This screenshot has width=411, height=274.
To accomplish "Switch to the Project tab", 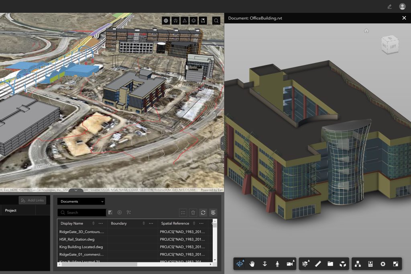I will coord(11,210).
